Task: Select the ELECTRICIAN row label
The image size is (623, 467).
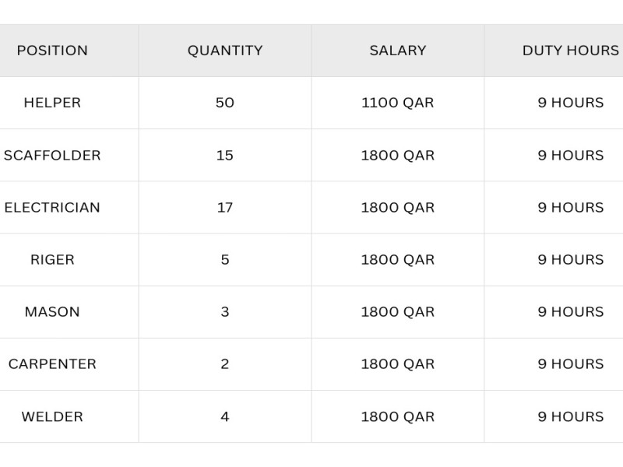Action: [x=52, y=208]
